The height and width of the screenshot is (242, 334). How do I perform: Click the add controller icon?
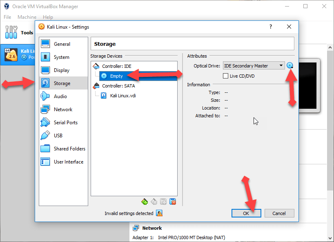pos(144,202)
